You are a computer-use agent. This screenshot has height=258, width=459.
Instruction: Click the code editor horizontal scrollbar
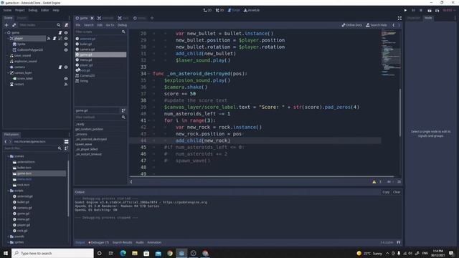pos(262,177)
